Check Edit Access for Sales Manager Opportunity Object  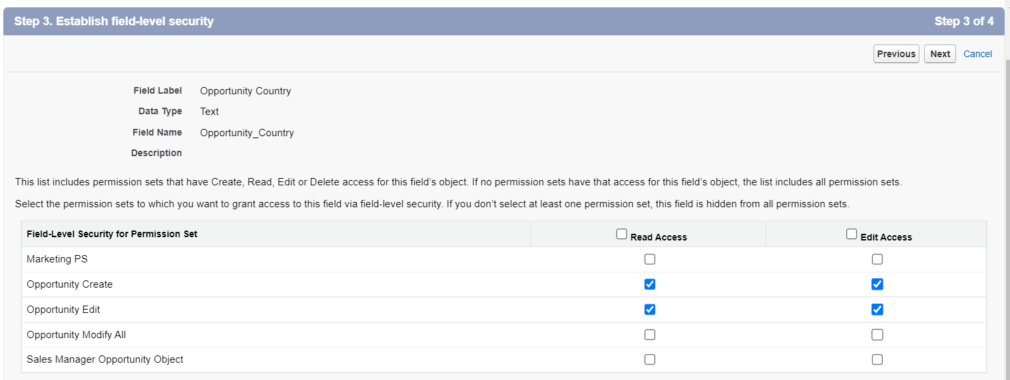click(878, 359)
